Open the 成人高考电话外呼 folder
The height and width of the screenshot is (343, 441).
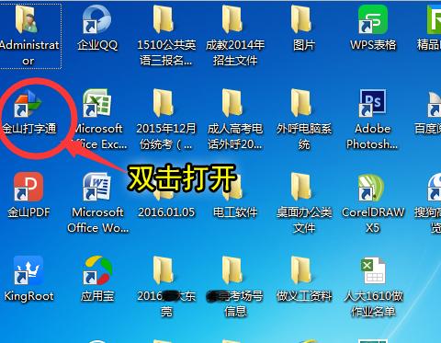232,104
